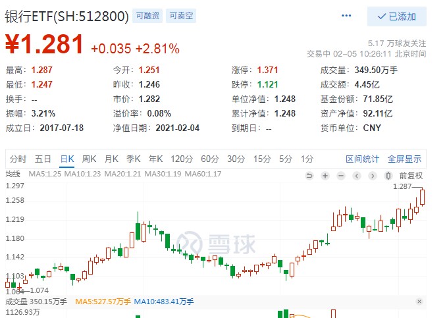The width and height of the screenshot is (447, 318).
Task: Click the volume MA10:483.41万手 label
Action: [164, 302]
